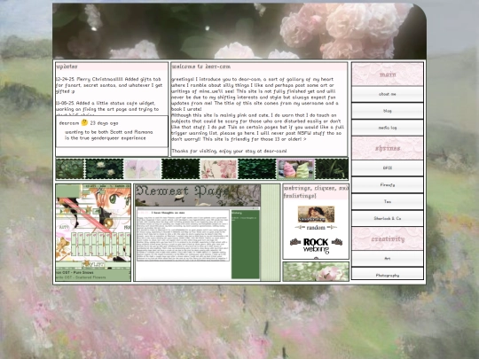Viewport: 479px width, 359px height.
Task: Click the 'random' webring link
Action: coord(316,228)
